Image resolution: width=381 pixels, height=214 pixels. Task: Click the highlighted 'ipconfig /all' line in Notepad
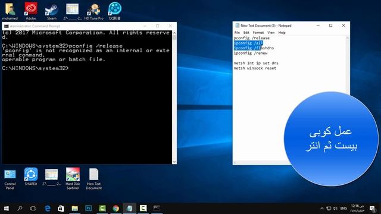click(248, 43)
